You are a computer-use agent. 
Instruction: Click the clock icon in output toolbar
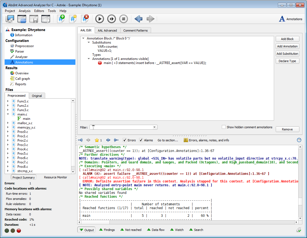point(299,140)
